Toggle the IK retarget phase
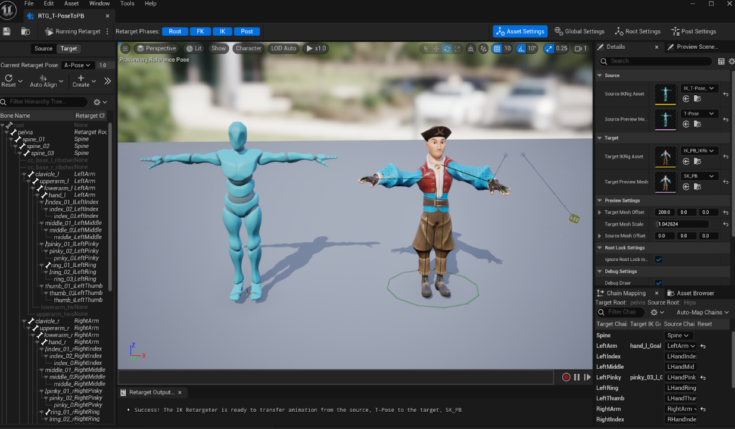The height and width of the screenshot is (429, 735). click(x=222, y=32)
